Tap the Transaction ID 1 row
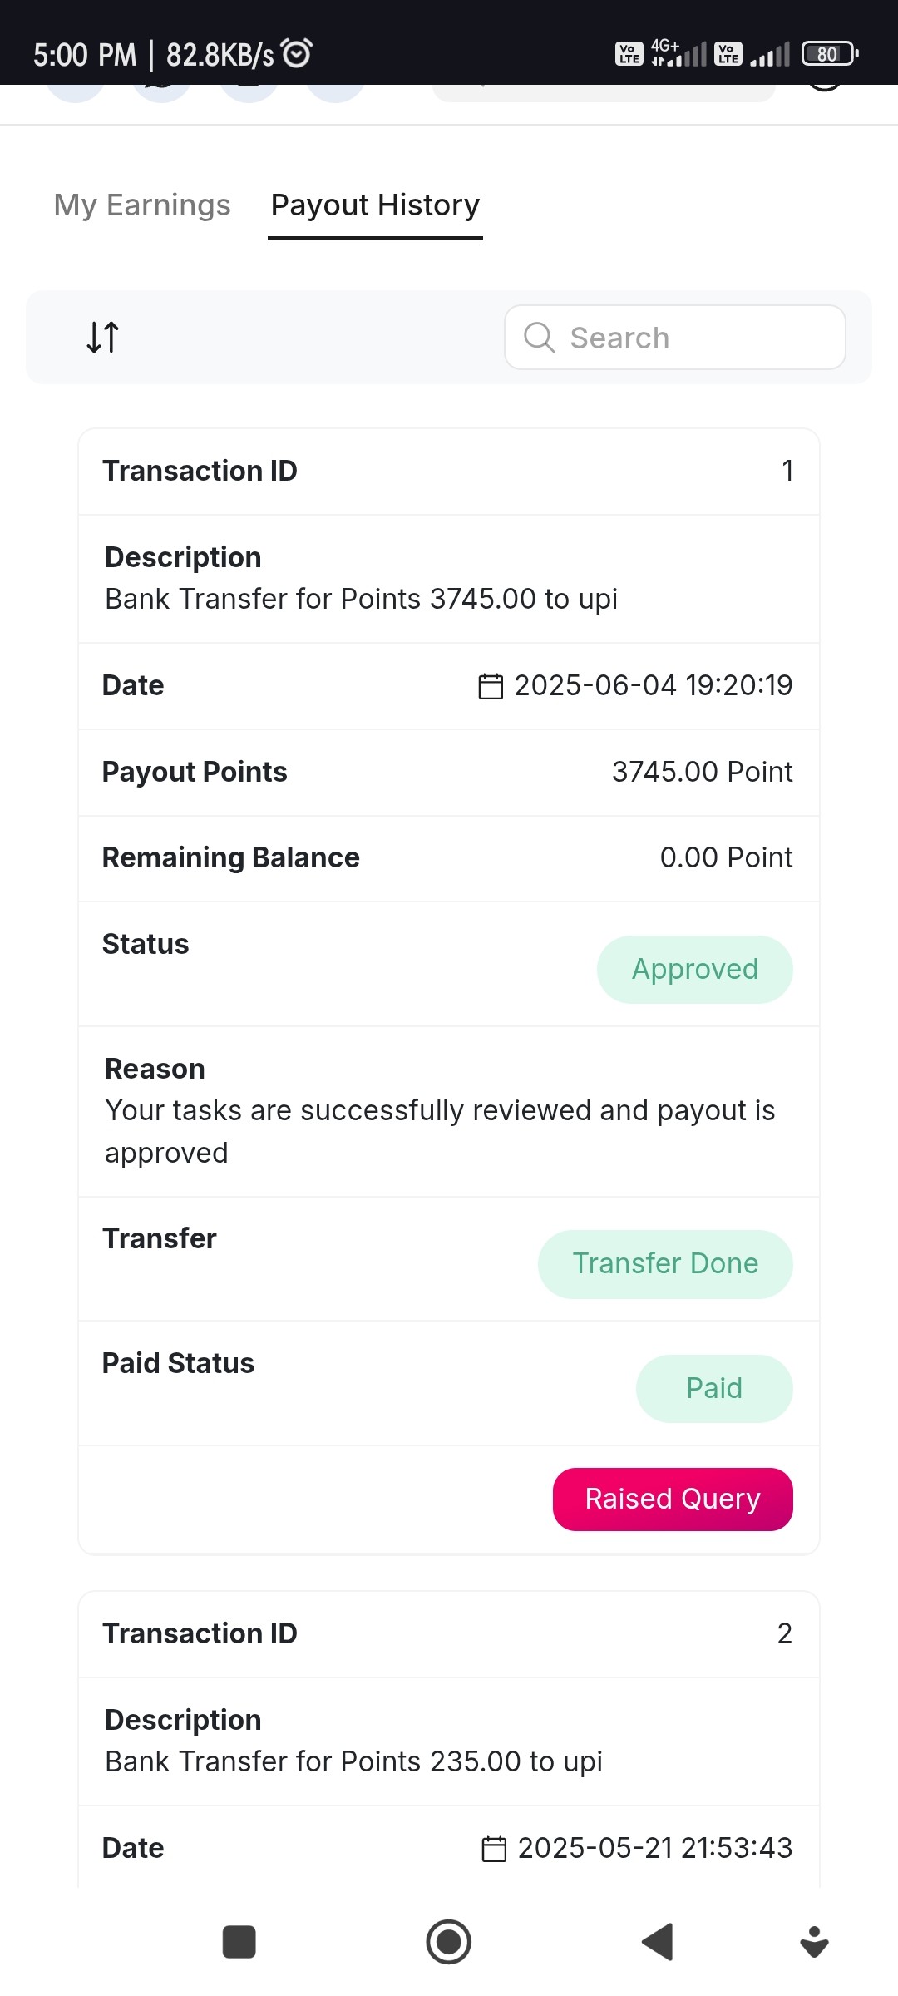The image size is (898, 1996). click(x=449, y=472)
